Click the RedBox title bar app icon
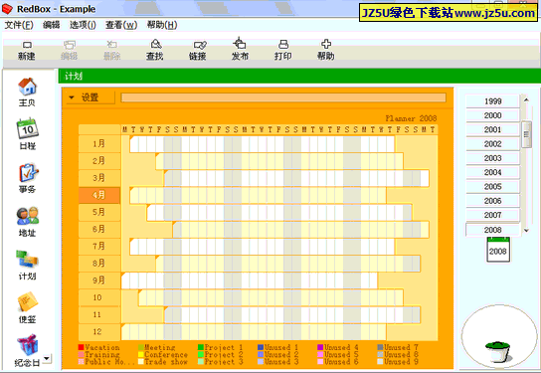Screen dimensions: 541x373 tap(7, 9)
